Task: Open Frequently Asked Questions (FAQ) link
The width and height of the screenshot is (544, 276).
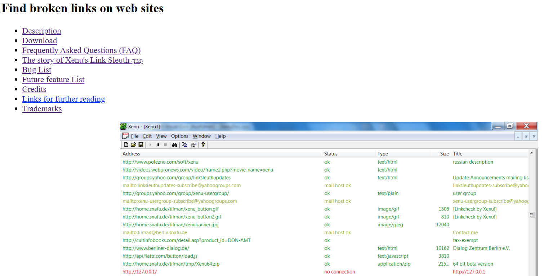Action: (81, 50)
